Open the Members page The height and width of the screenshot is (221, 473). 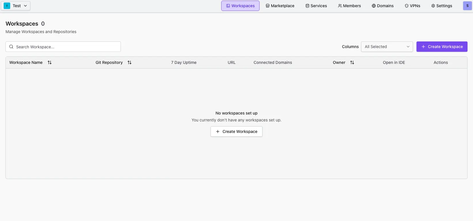(x=349, y=6)
